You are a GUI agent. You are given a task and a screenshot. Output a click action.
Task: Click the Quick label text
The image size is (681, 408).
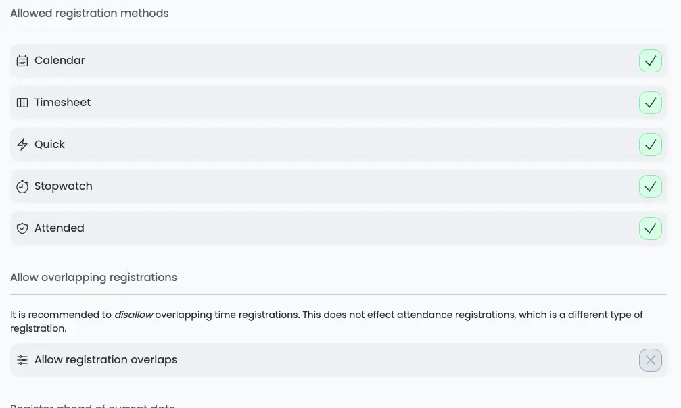tap(49, 144)
